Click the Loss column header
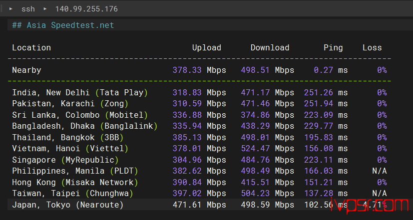The image size is (413, 220). (x=372, y=48)
